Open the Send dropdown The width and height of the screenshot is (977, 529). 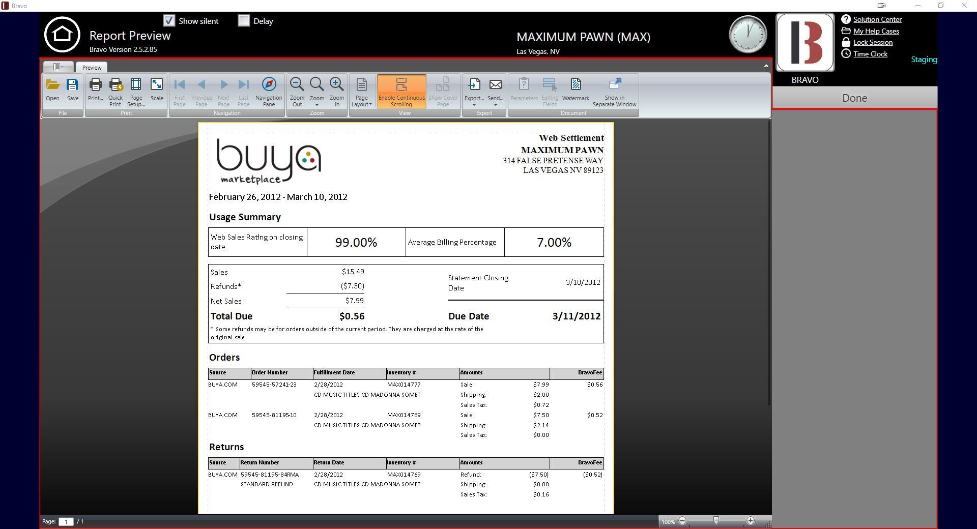pos(495,92)
